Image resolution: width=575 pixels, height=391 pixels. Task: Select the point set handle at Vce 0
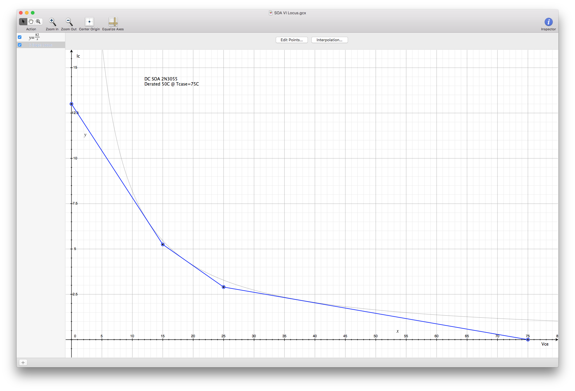click(71, 104)
